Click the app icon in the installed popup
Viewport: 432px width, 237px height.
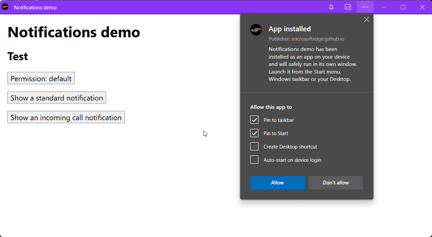[256, 30]
